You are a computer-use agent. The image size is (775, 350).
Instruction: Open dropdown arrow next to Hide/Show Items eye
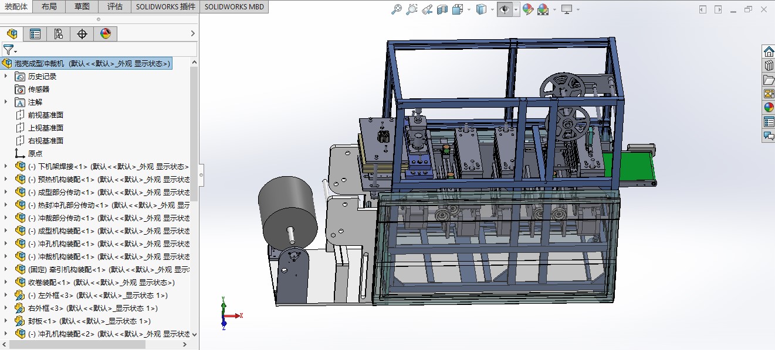tap(516, 10)
